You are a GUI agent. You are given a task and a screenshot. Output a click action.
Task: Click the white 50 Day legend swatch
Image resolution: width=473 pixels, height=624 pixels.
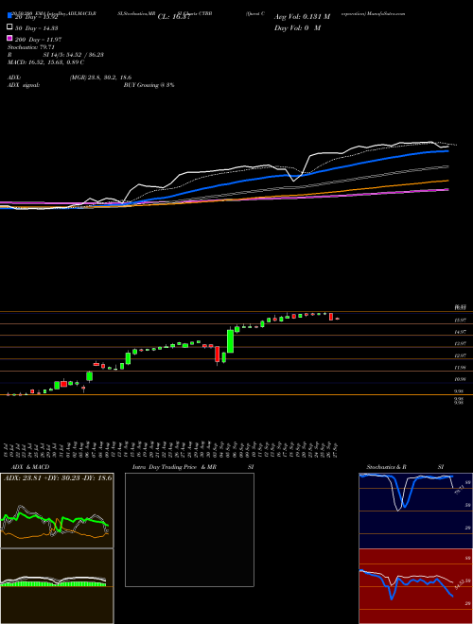click(9, 26)
